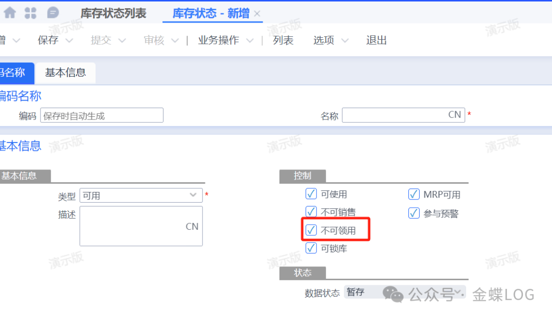
Task: Open the 选项 dropdown menu
Action: (x=344, y=40)
